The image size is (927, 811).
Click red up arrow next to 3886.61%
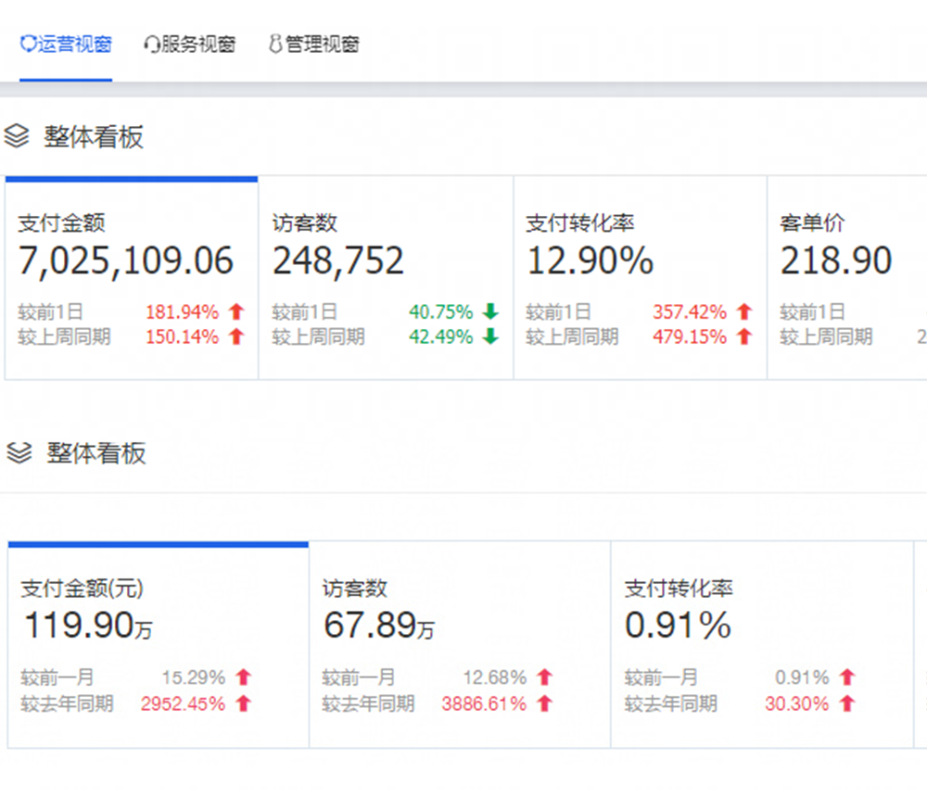(x=544, y=704)
